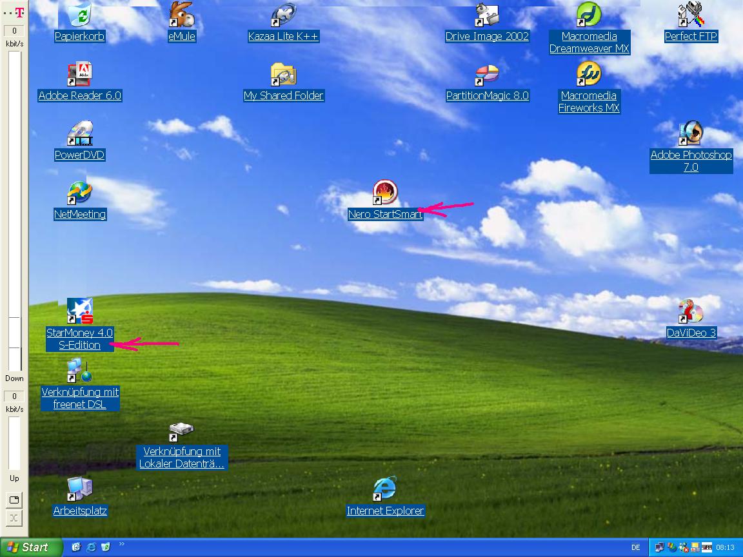Open Internet Explorer from Quick Launch
Image resolution: width=743 pixels, height=557 pixels.
(x=91, y=547)
